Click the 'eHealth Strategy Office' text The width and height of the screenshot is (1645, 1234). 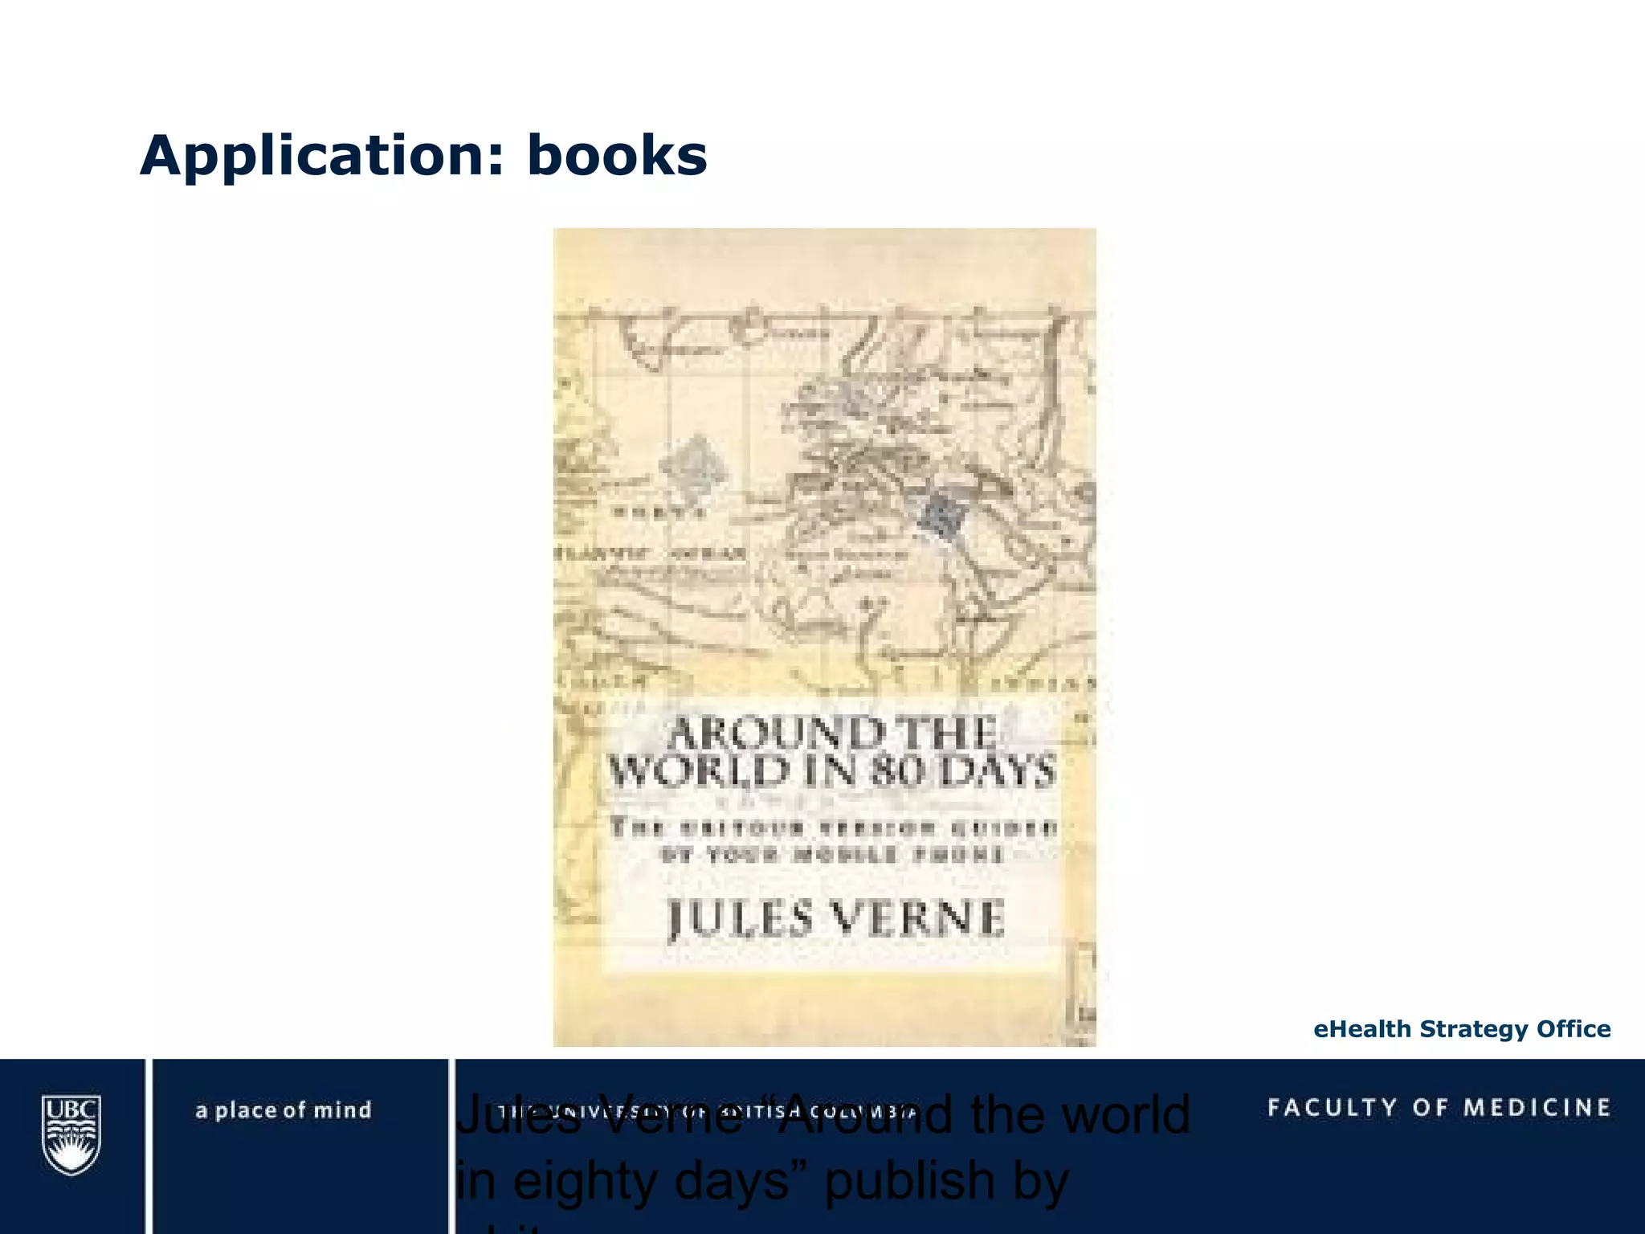coord(1462,1029)
